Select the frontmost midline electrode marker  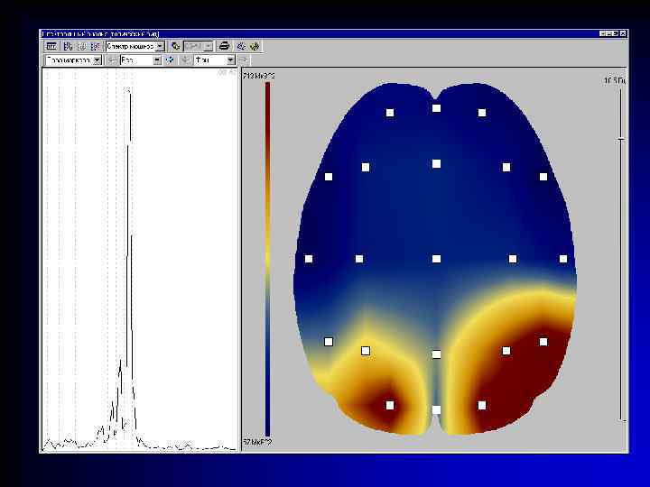(x=436, y=108)
